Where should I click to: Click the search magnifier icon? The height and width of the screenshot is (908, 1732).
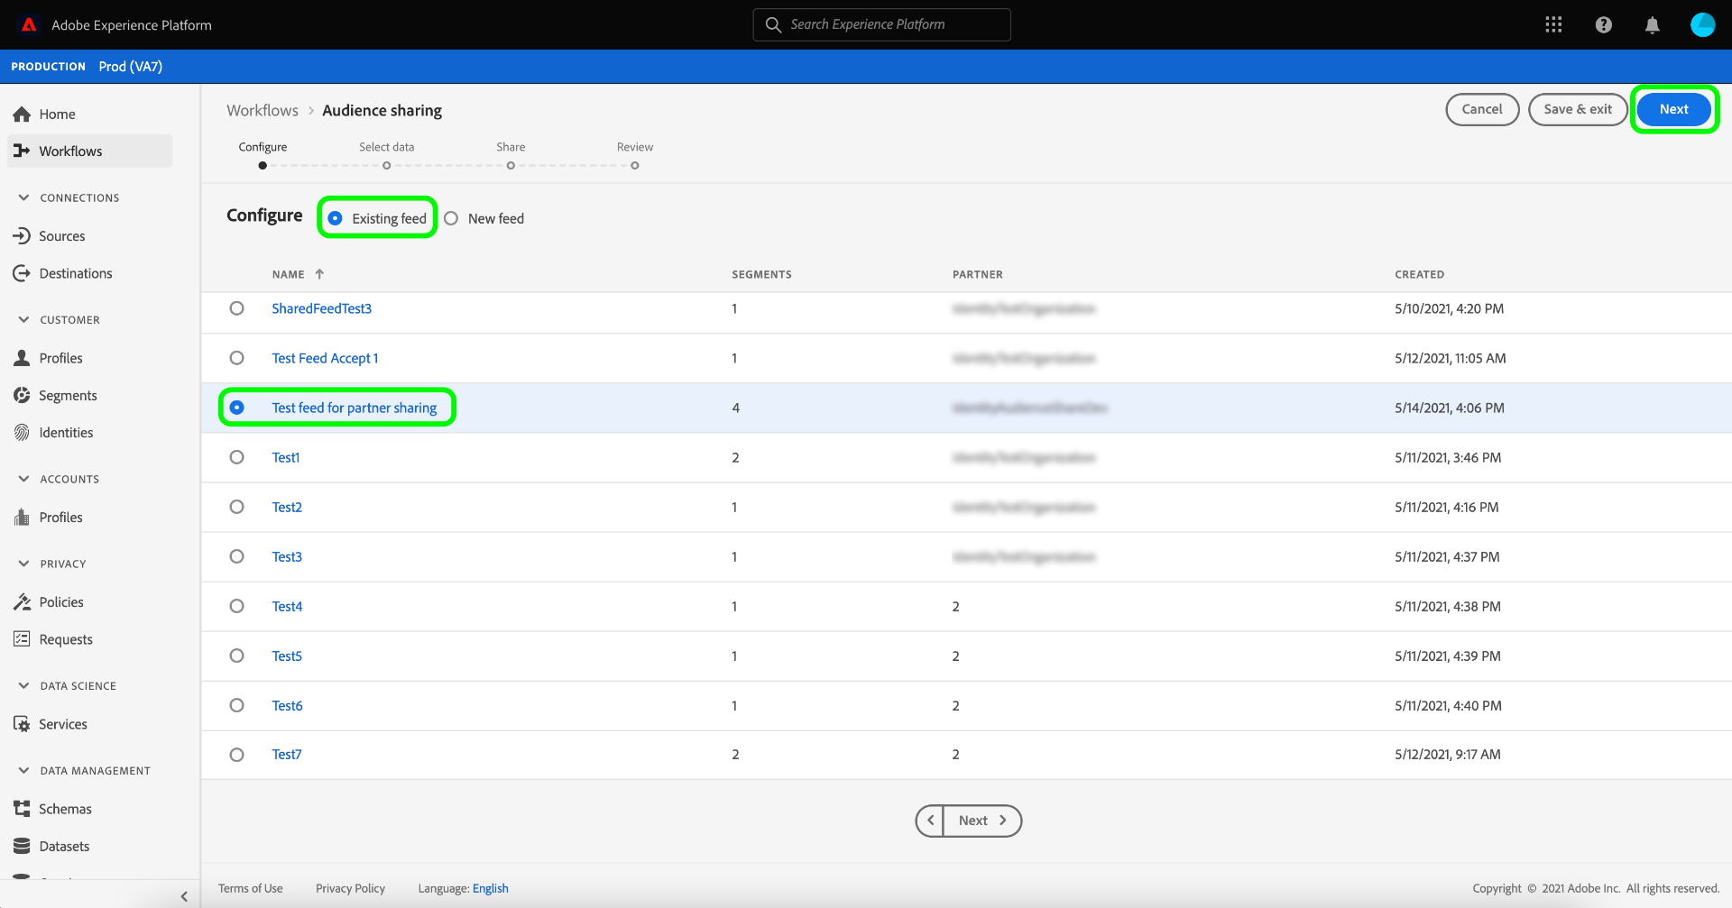pos(773,24)
